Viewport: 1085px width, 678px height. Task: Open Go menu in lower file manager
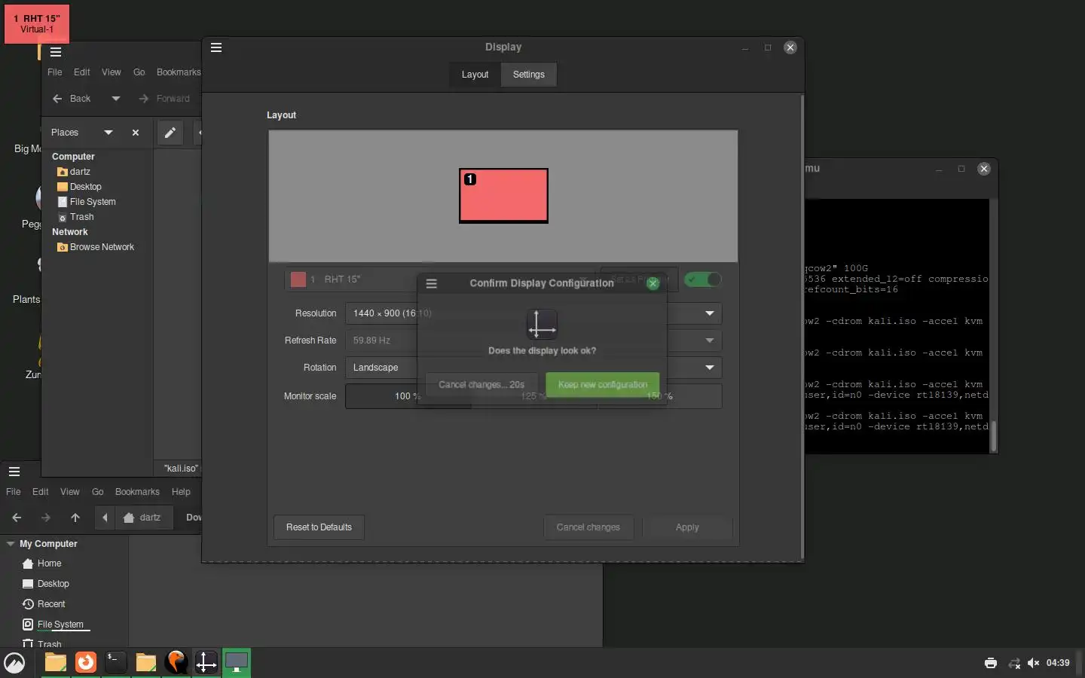[x=98, y=492]
